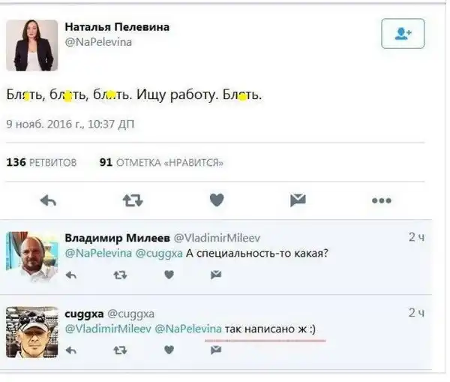This screenshot has width=450, height=382.
Task: Like Владимир Милеев's reply
Action: [x=169, y=275]
